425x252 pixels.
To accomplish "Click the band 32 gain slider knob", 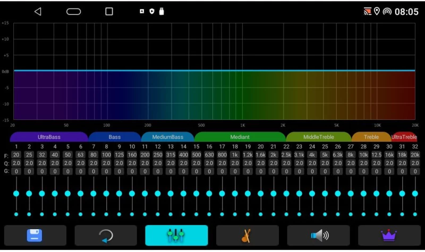I will [415, 194].
